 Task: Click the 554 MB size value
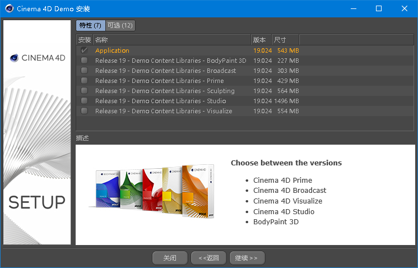pyautogui.click(x=288, y=111)
